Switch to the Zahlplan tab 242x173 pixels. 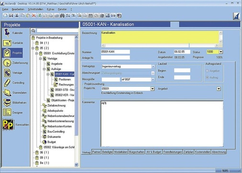point(188,152)
